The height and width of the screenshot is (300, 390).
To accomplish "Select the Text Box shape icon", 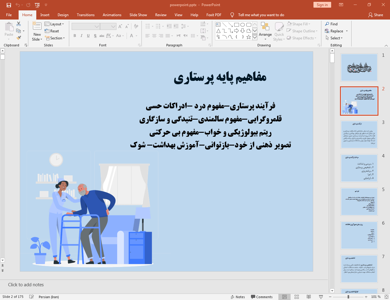I will pyautogui.click(x=218, y=25).
